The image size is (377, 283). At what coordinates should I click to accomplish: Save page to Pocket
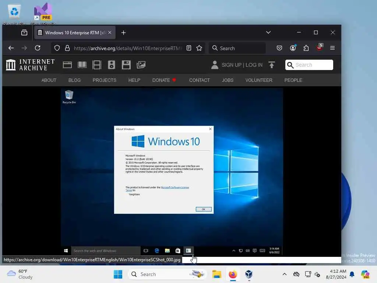[x=279, y=48]
